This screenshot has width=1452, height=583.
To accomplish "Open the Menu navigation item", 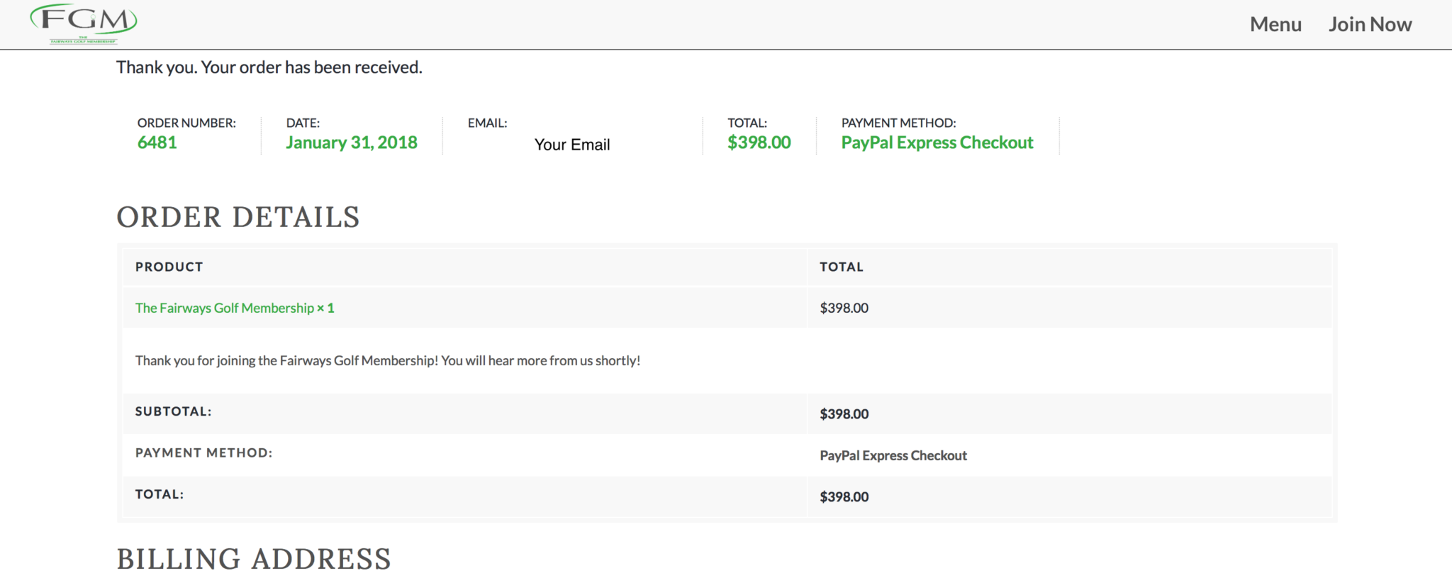I will click(x=1275, y=24).
